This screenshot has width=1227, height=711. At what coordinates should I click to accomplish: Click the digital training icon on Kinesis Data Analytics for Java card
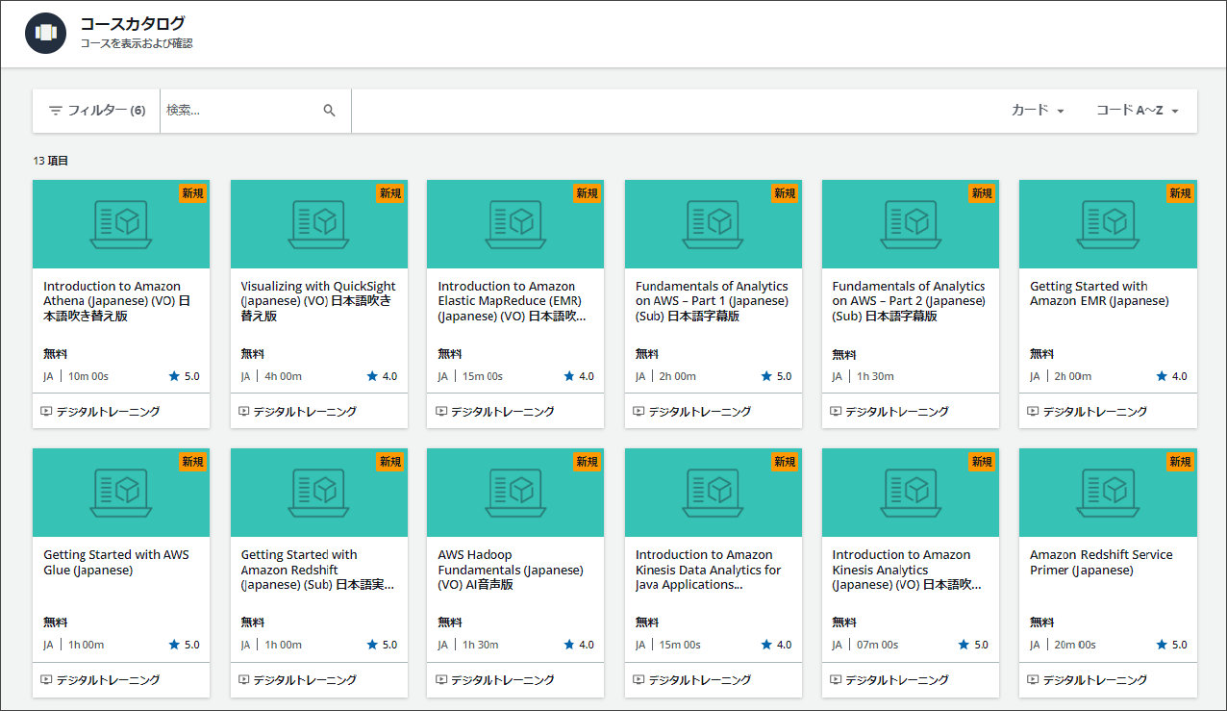[639, 679]
